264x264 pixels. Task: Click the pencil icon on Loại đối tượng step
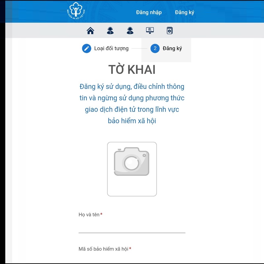click(x=86, y=48)
